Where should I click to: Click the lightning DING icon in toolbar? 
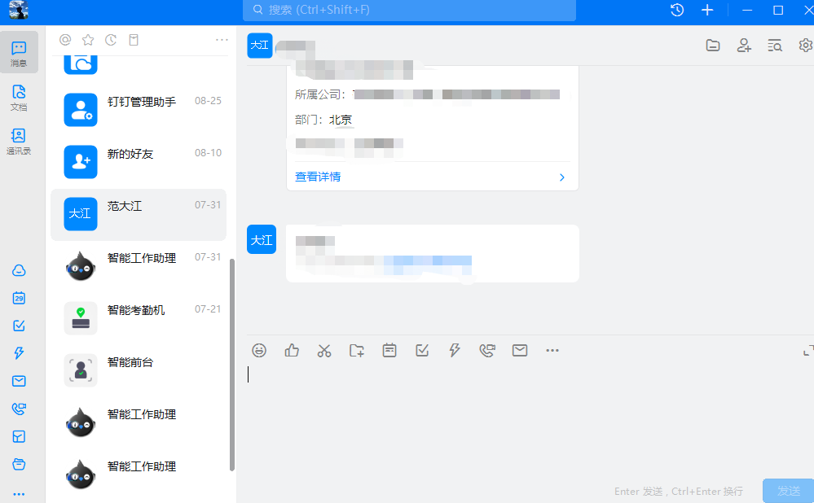tap(455, 351)
